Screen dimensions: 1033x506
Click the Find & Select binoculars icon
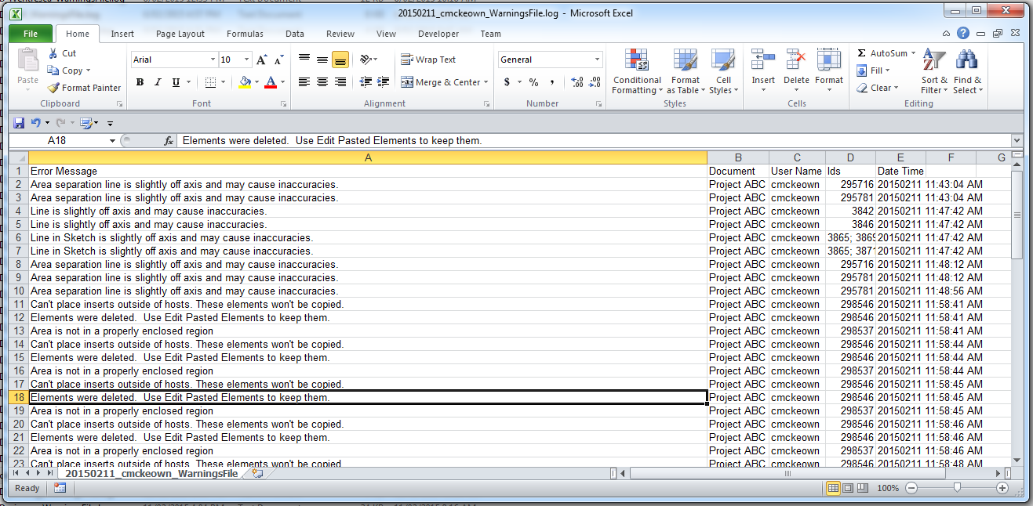966,61
